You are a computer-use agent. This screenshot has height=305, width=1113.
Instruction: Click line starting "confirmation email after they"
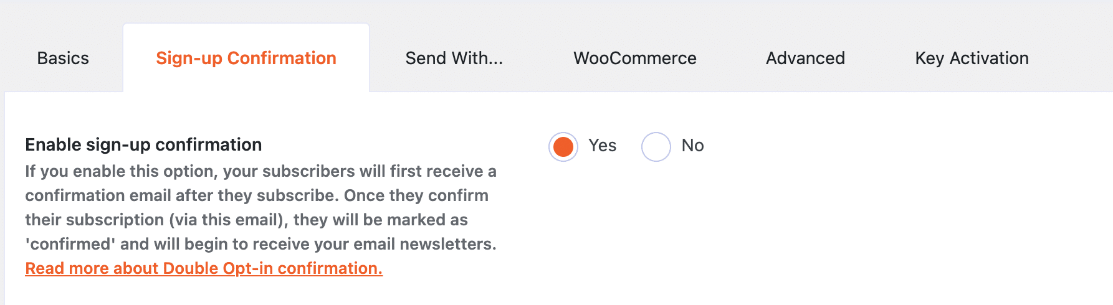pyautogui.click(x=256, y=195)
